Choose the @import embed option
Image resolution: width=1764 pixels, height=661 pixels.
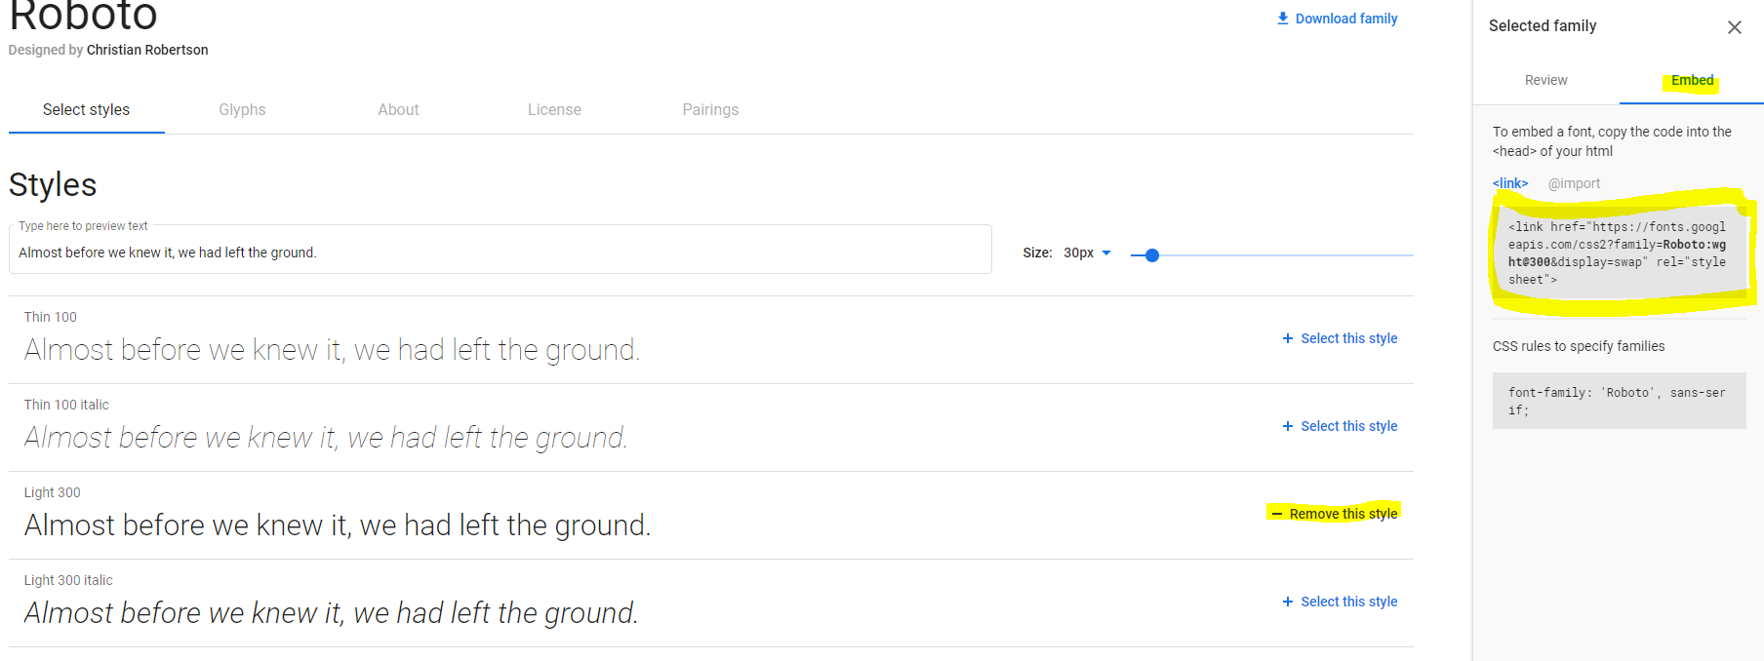point(1574,183)
